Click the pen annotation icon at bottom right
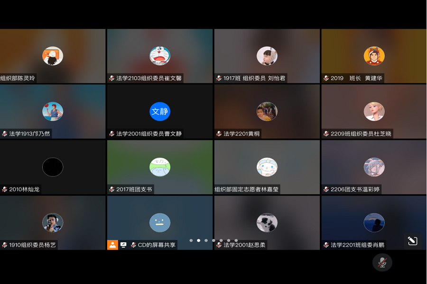427x284 pixels. [412, 240]
